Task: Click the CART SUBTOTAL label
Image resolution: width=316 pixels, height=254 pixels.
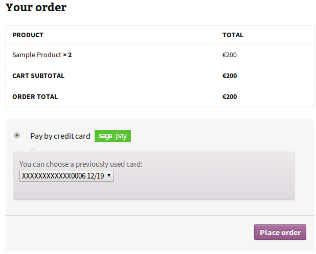Action: point(38,75)
